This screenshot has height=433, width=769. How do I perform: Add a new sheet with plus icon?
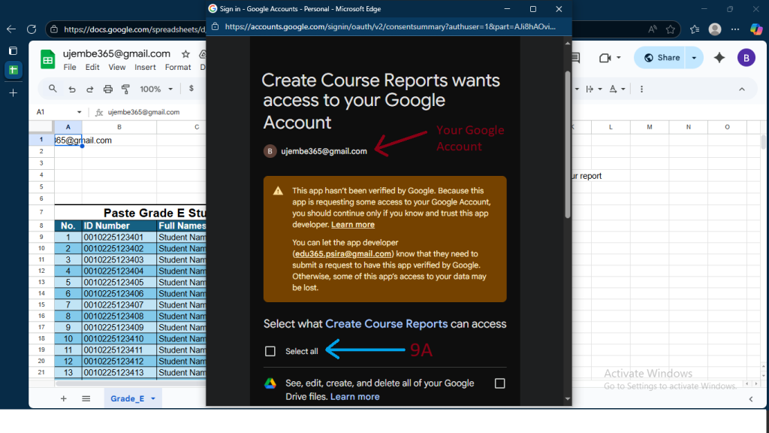pyautogui.click(x=64, y=398)
